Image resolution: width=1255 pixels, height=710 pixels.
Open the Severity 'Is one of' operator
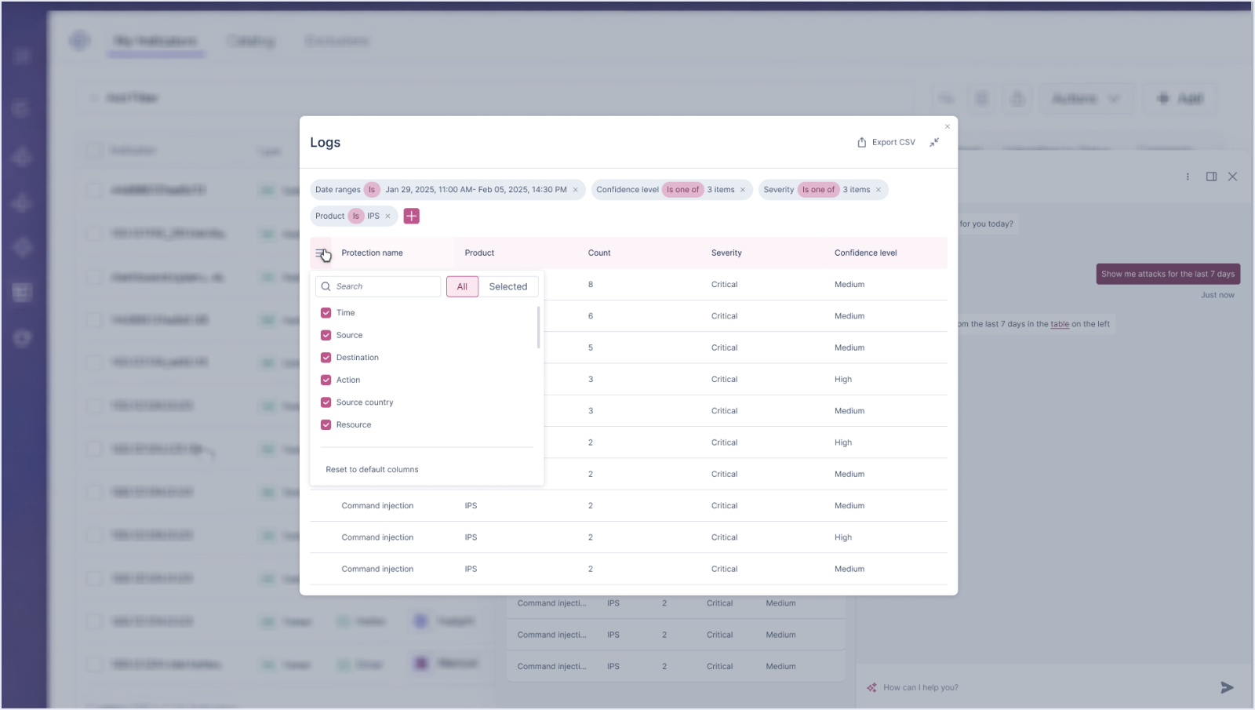(818, 190)
